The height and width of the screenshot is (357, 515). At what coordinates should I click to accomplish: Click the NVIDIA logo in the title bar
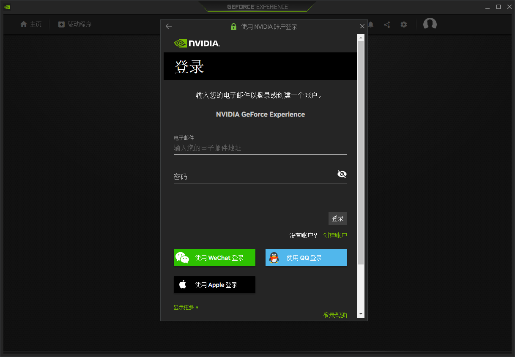(x=7, y=7)
